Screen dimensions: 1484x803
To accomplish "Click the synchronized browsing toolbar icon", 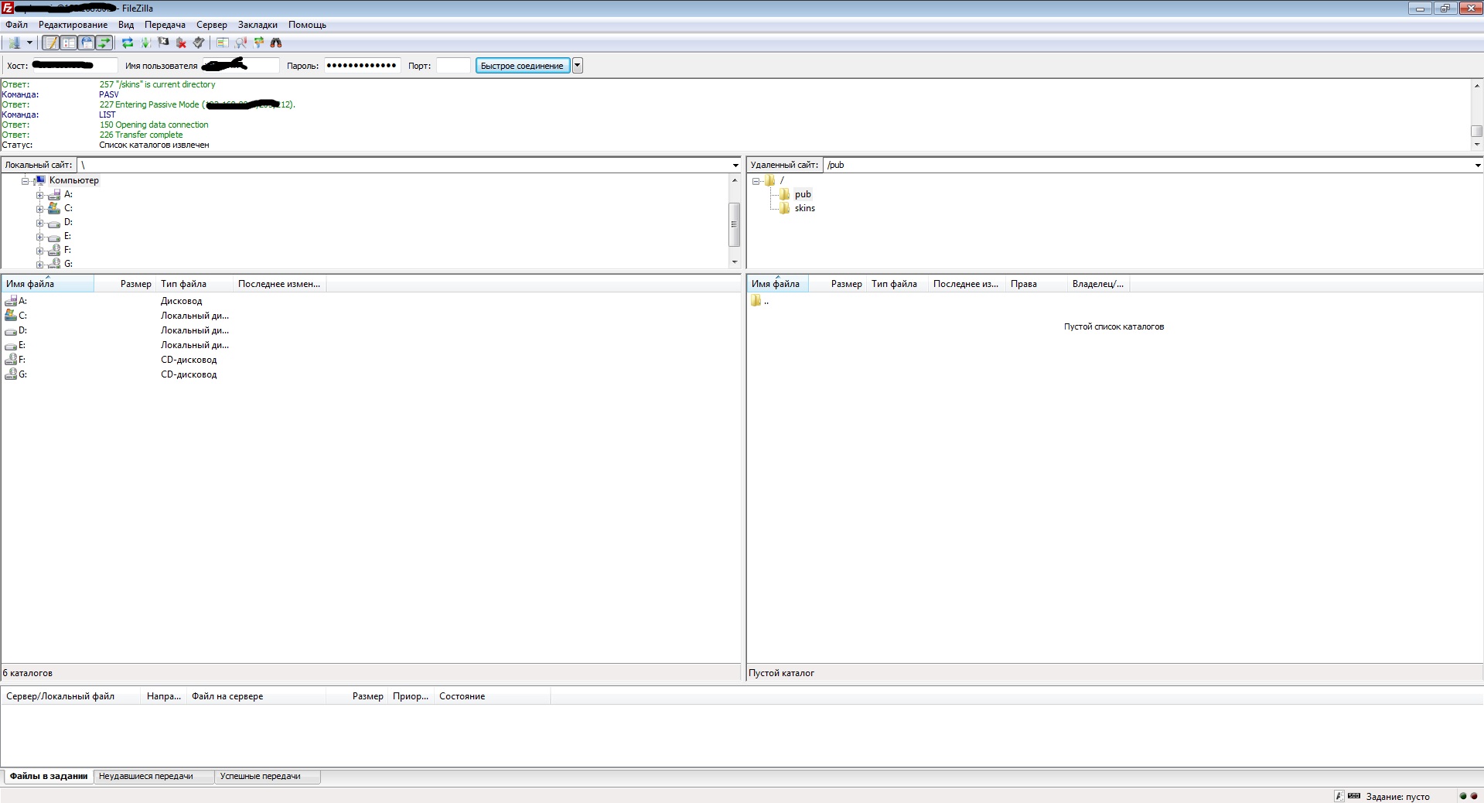I will (258, 43).
